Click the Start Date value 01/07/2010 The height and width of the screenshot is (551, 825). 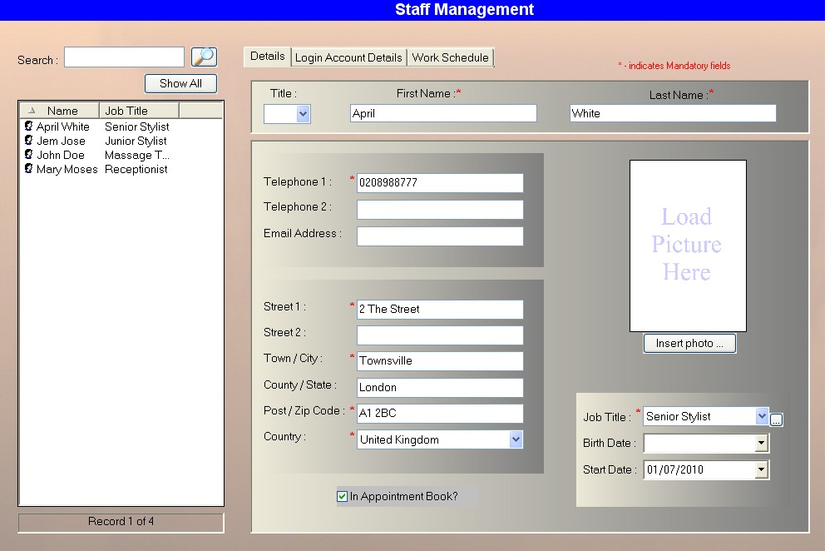coord(675,469)
